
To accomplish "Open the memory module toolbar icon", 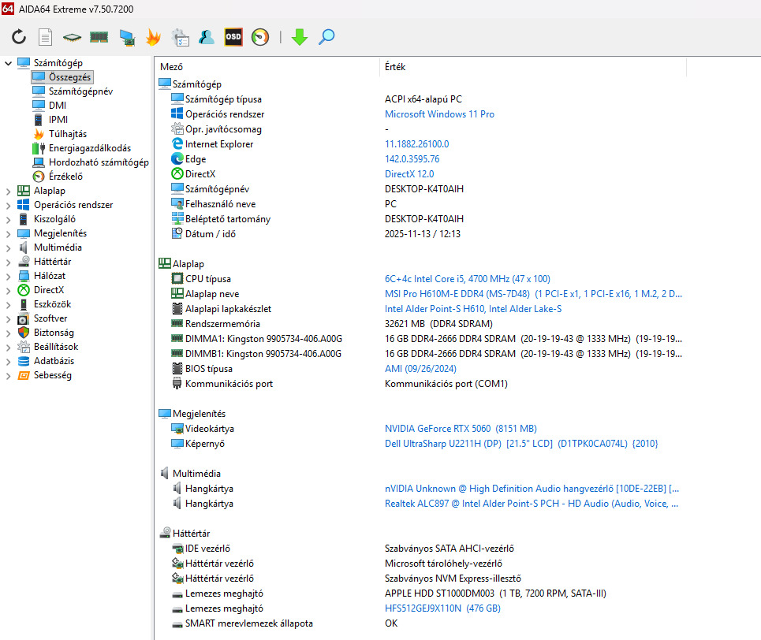I will pyautogui.click(x=99, y=37).
